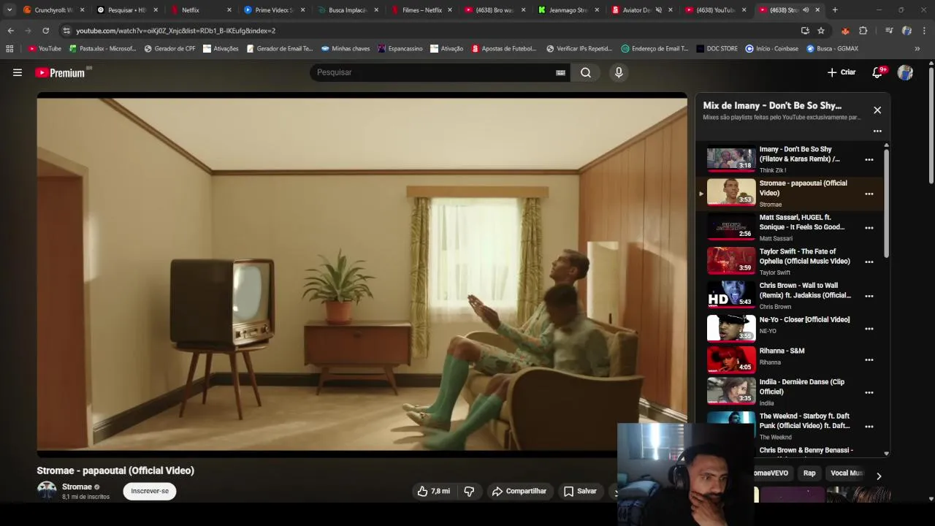Image resolution: width=935 pixels, height=526 pixels.
Task: Switch to the Jeanmago Stream tab
Action: click(568, 10)
